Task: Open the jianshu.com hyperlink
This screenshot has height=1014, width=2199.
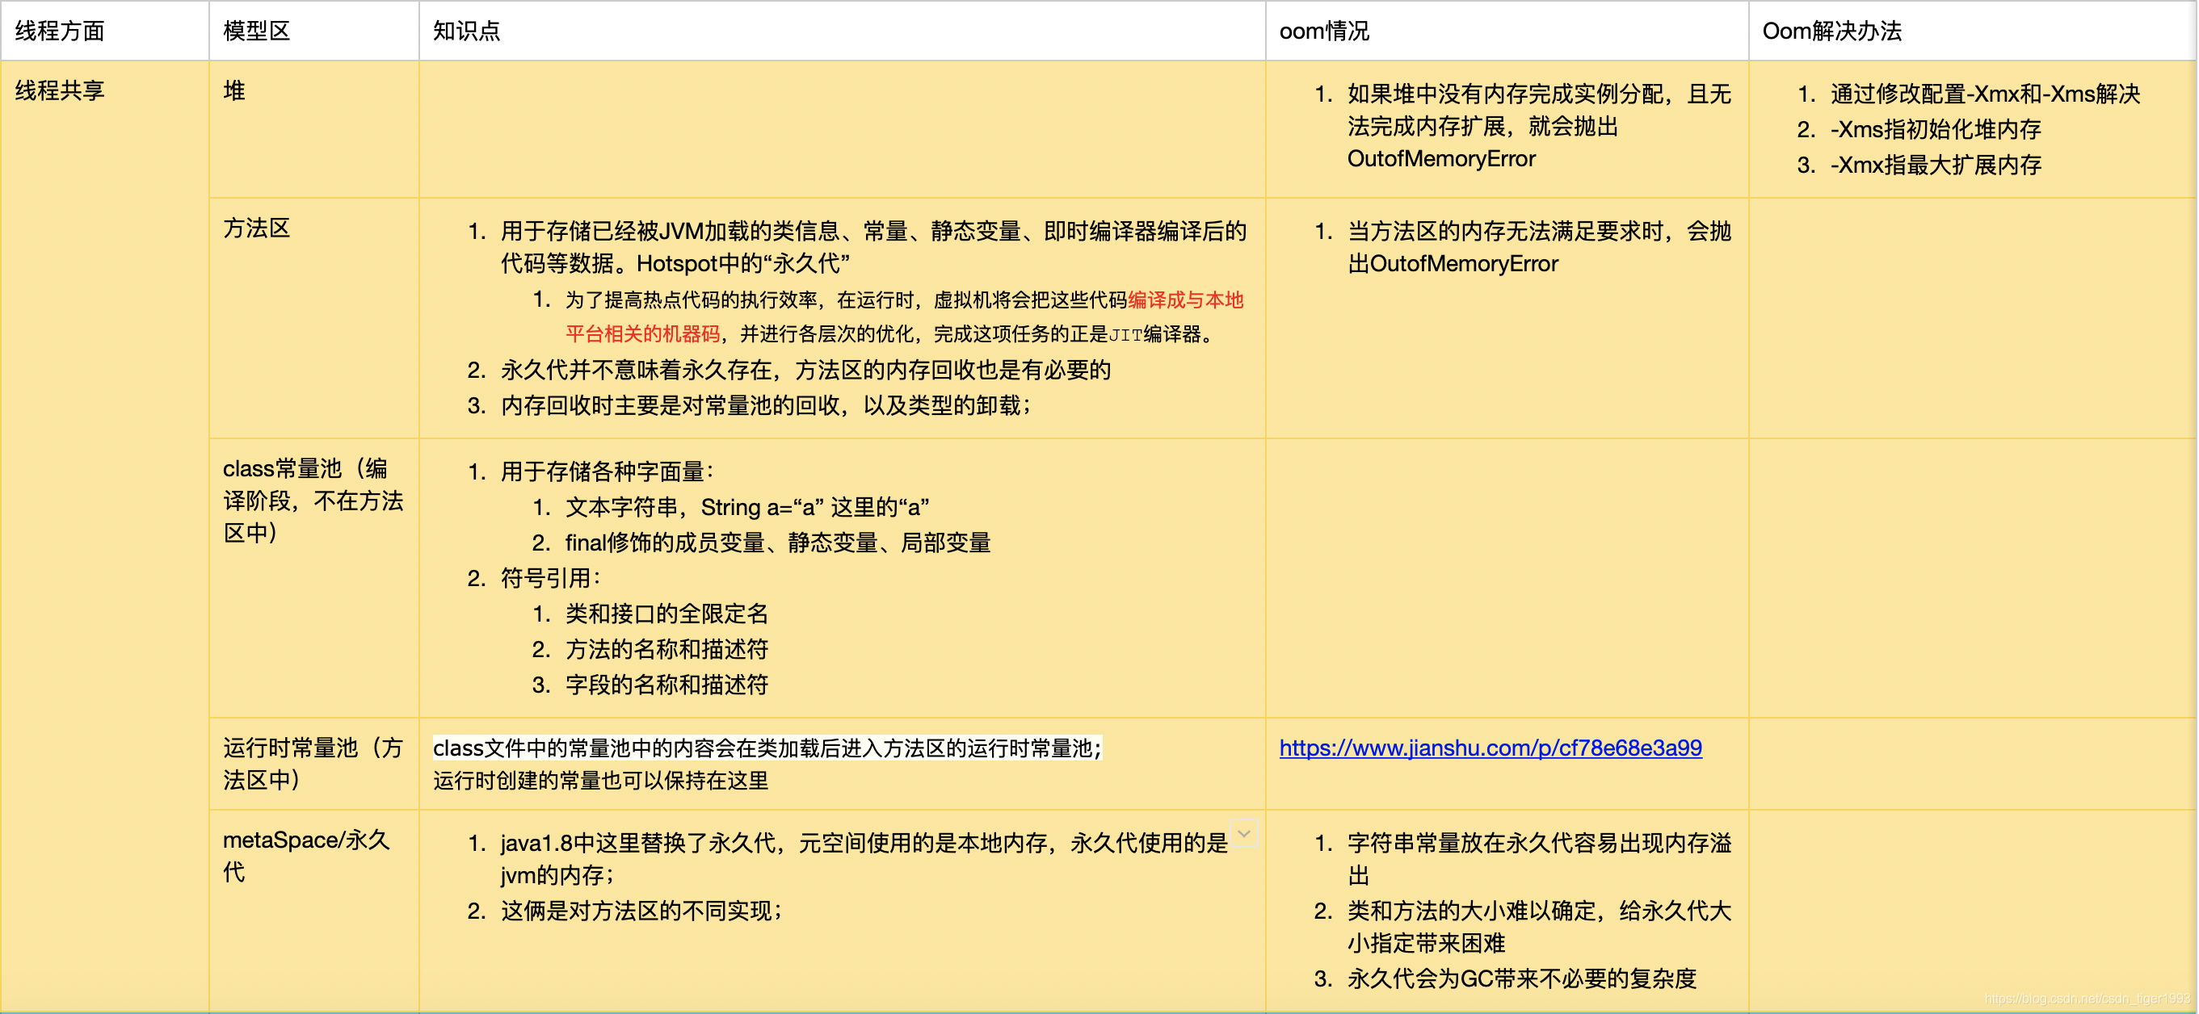Action: [x=1490, y=748]
